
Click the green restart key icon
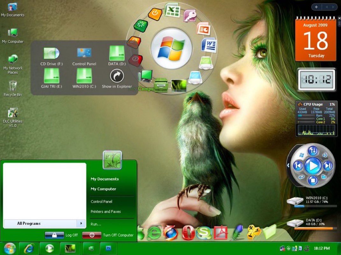click(141, 25)
